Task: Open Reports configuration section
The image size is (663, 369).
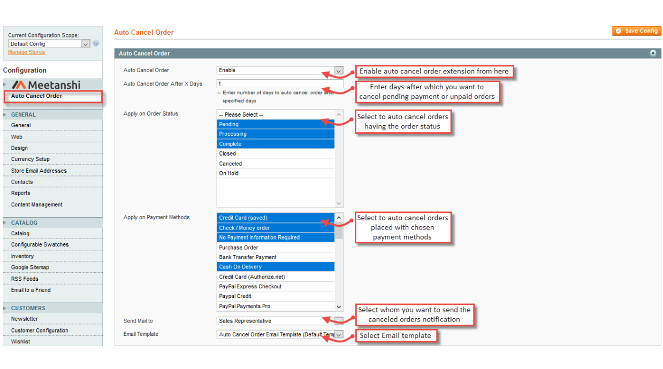Action: 21,194
